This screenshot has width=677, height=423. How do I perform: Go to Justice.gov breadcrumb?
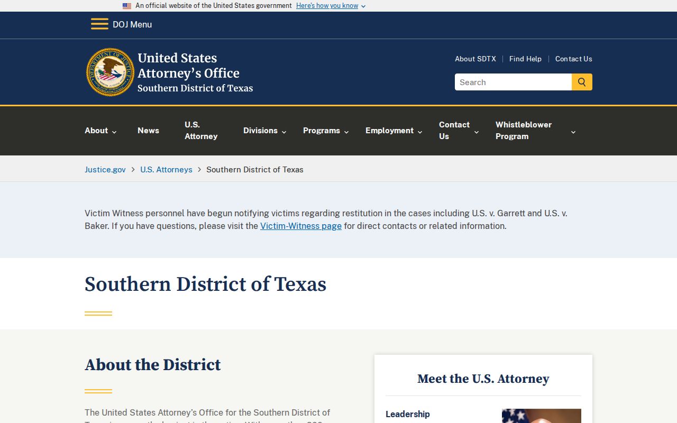click(105, 170)
